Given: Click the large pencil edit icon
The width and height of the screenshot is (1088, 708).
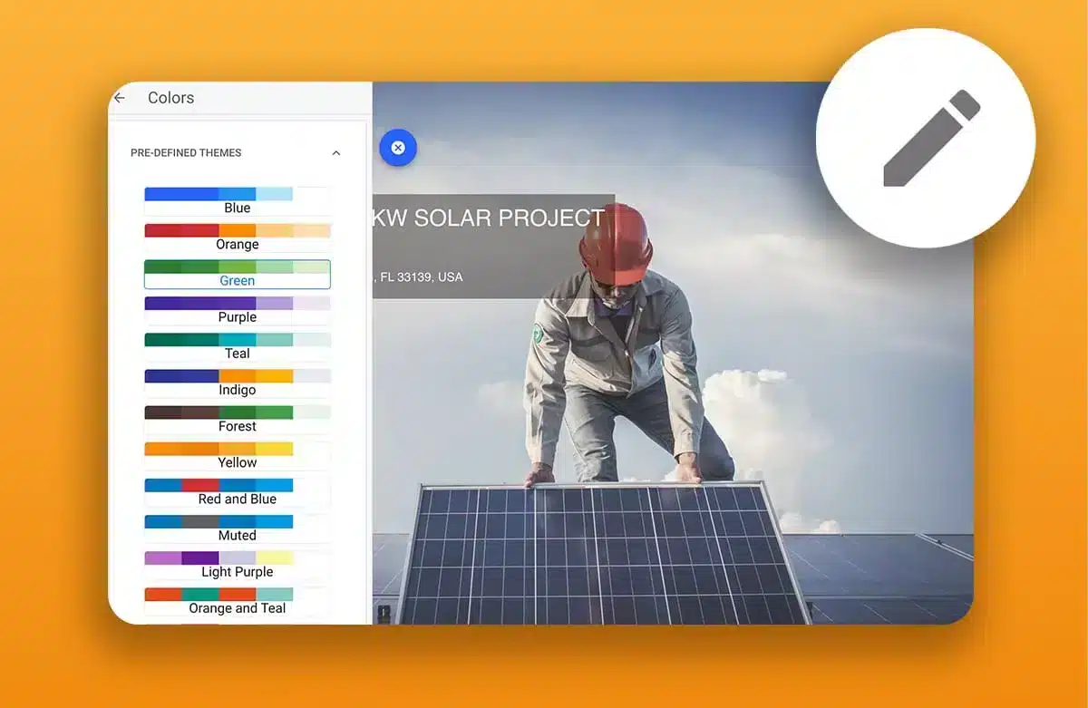Looking at the screenshot, I should pyautogui.click(x=930, y=139).
